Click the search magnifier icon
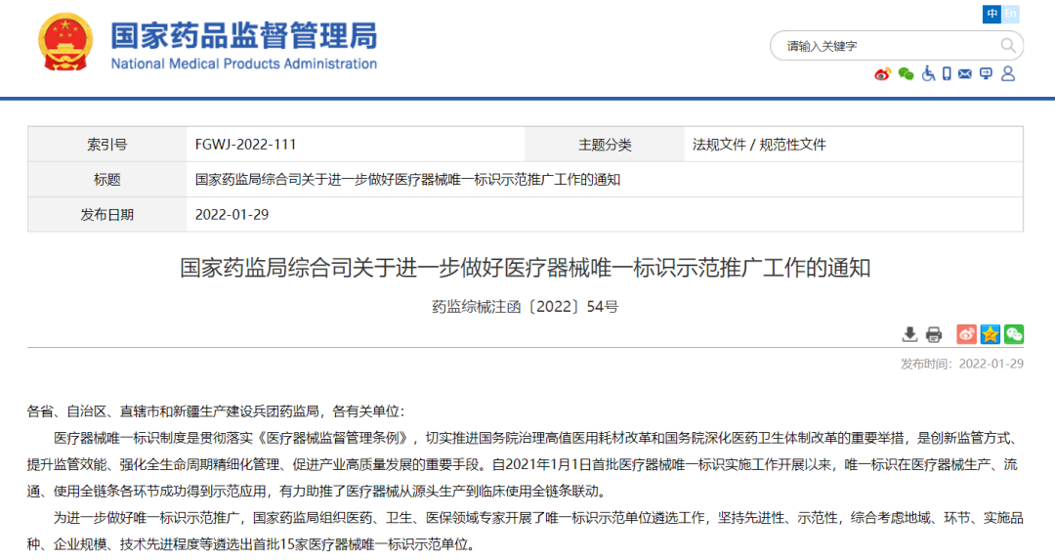The height and width of the screenshot is (560, 1055). click(1008, 46)
